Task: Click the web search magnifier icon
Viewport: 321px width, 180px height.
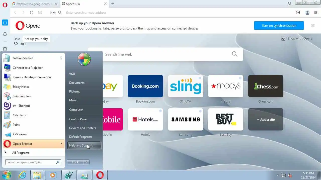Action: [x=234, y=54]
